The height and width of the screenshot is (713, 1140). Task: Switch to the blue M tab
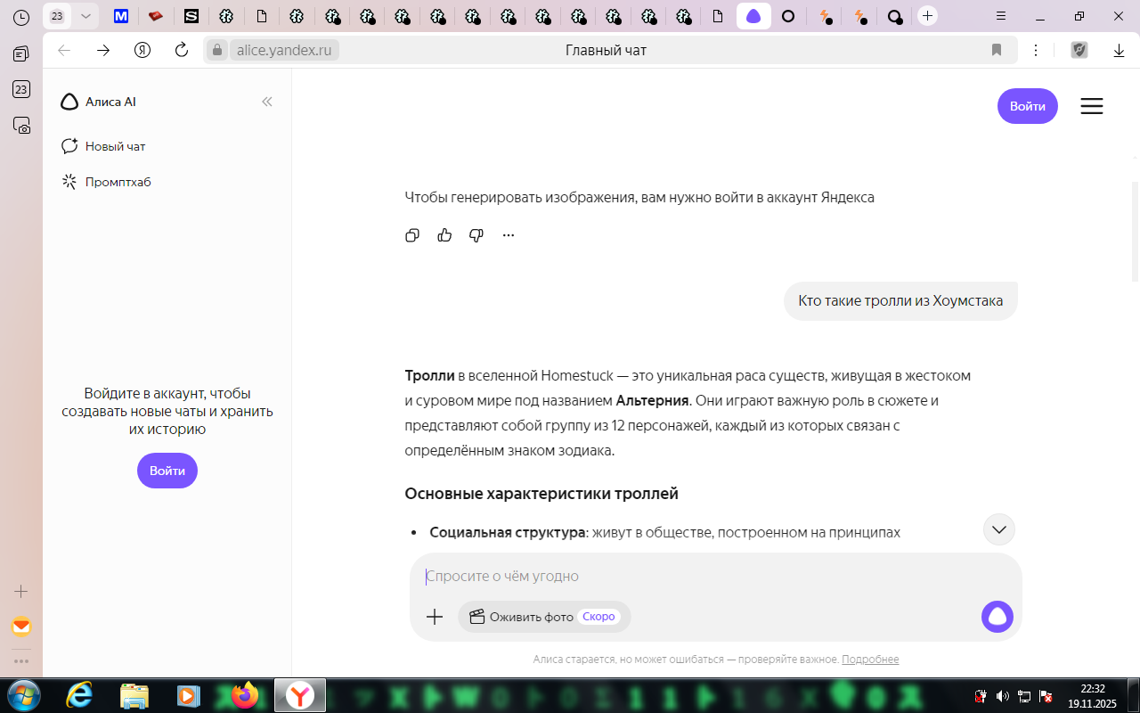coord(121,16)
